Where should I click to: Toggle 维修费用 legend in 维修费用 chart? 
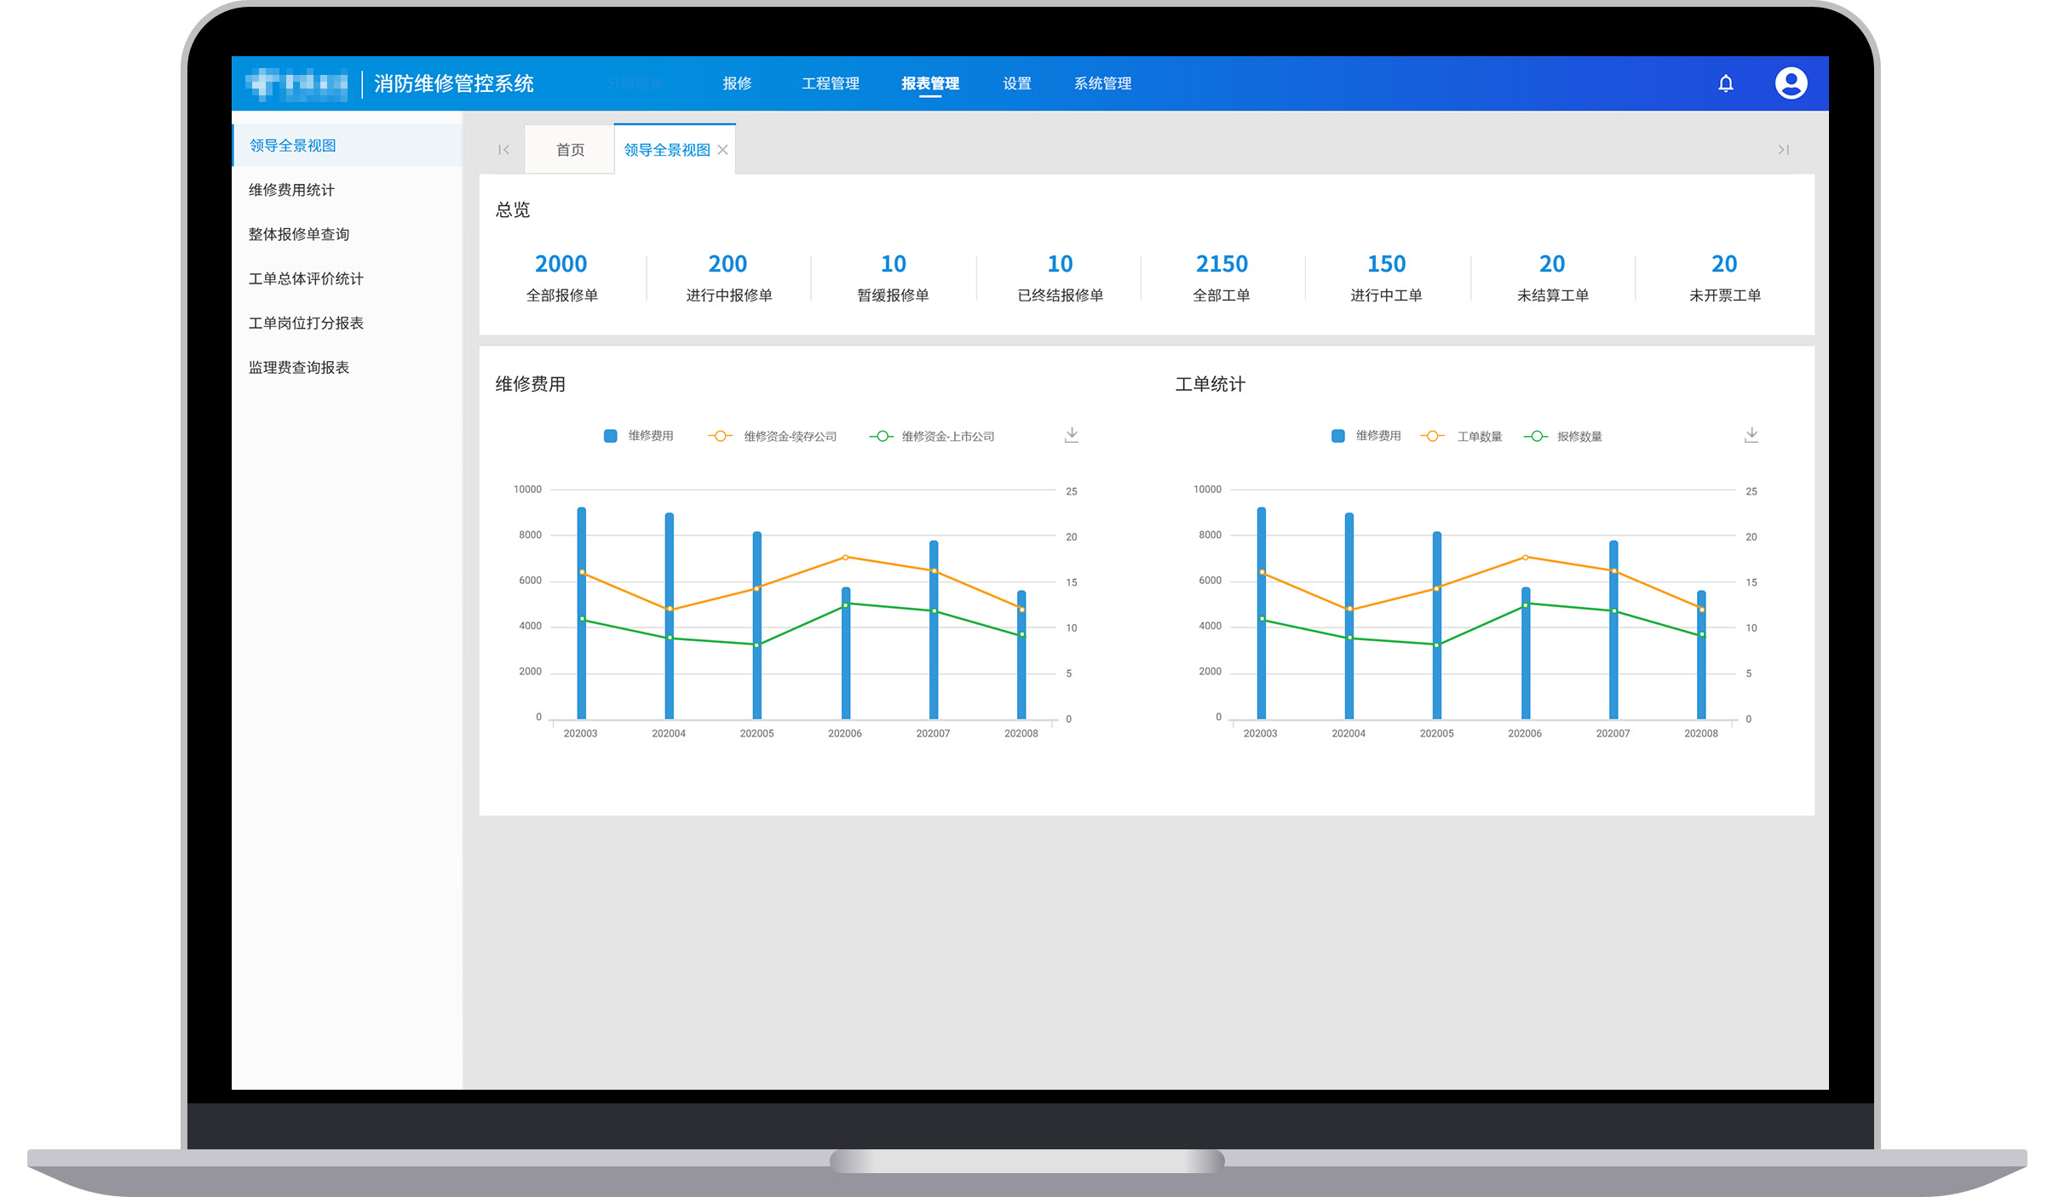638,436
